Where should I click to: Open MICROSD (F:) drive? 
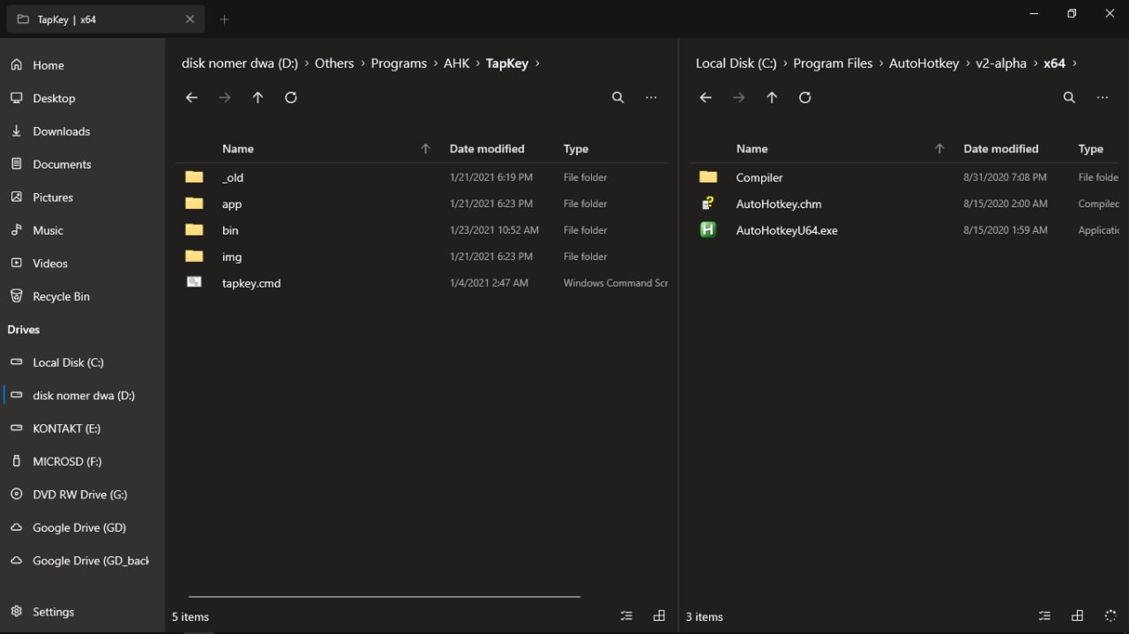click(83, 462)
